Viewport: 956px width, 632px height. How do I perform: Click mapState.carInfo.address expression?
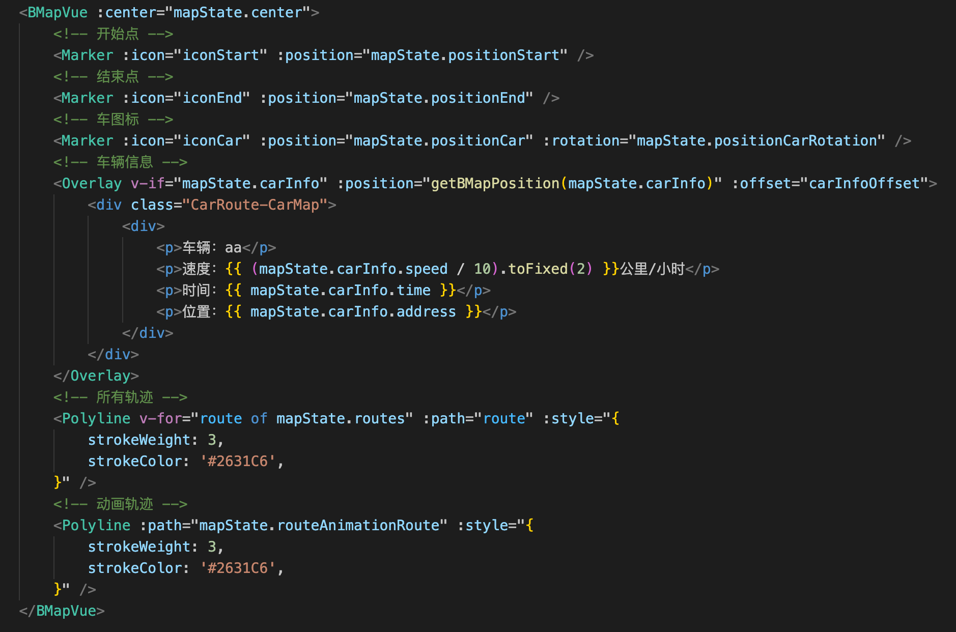[x=353, y=311]
